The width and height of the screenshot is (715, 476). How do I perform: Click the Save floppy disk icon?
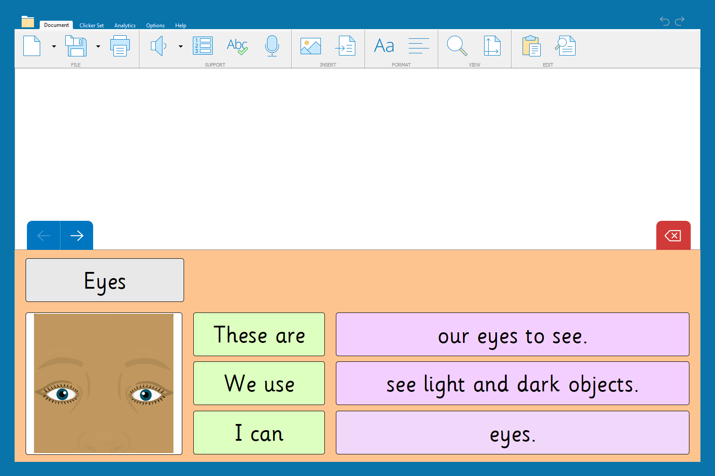[x=76, y=46]
